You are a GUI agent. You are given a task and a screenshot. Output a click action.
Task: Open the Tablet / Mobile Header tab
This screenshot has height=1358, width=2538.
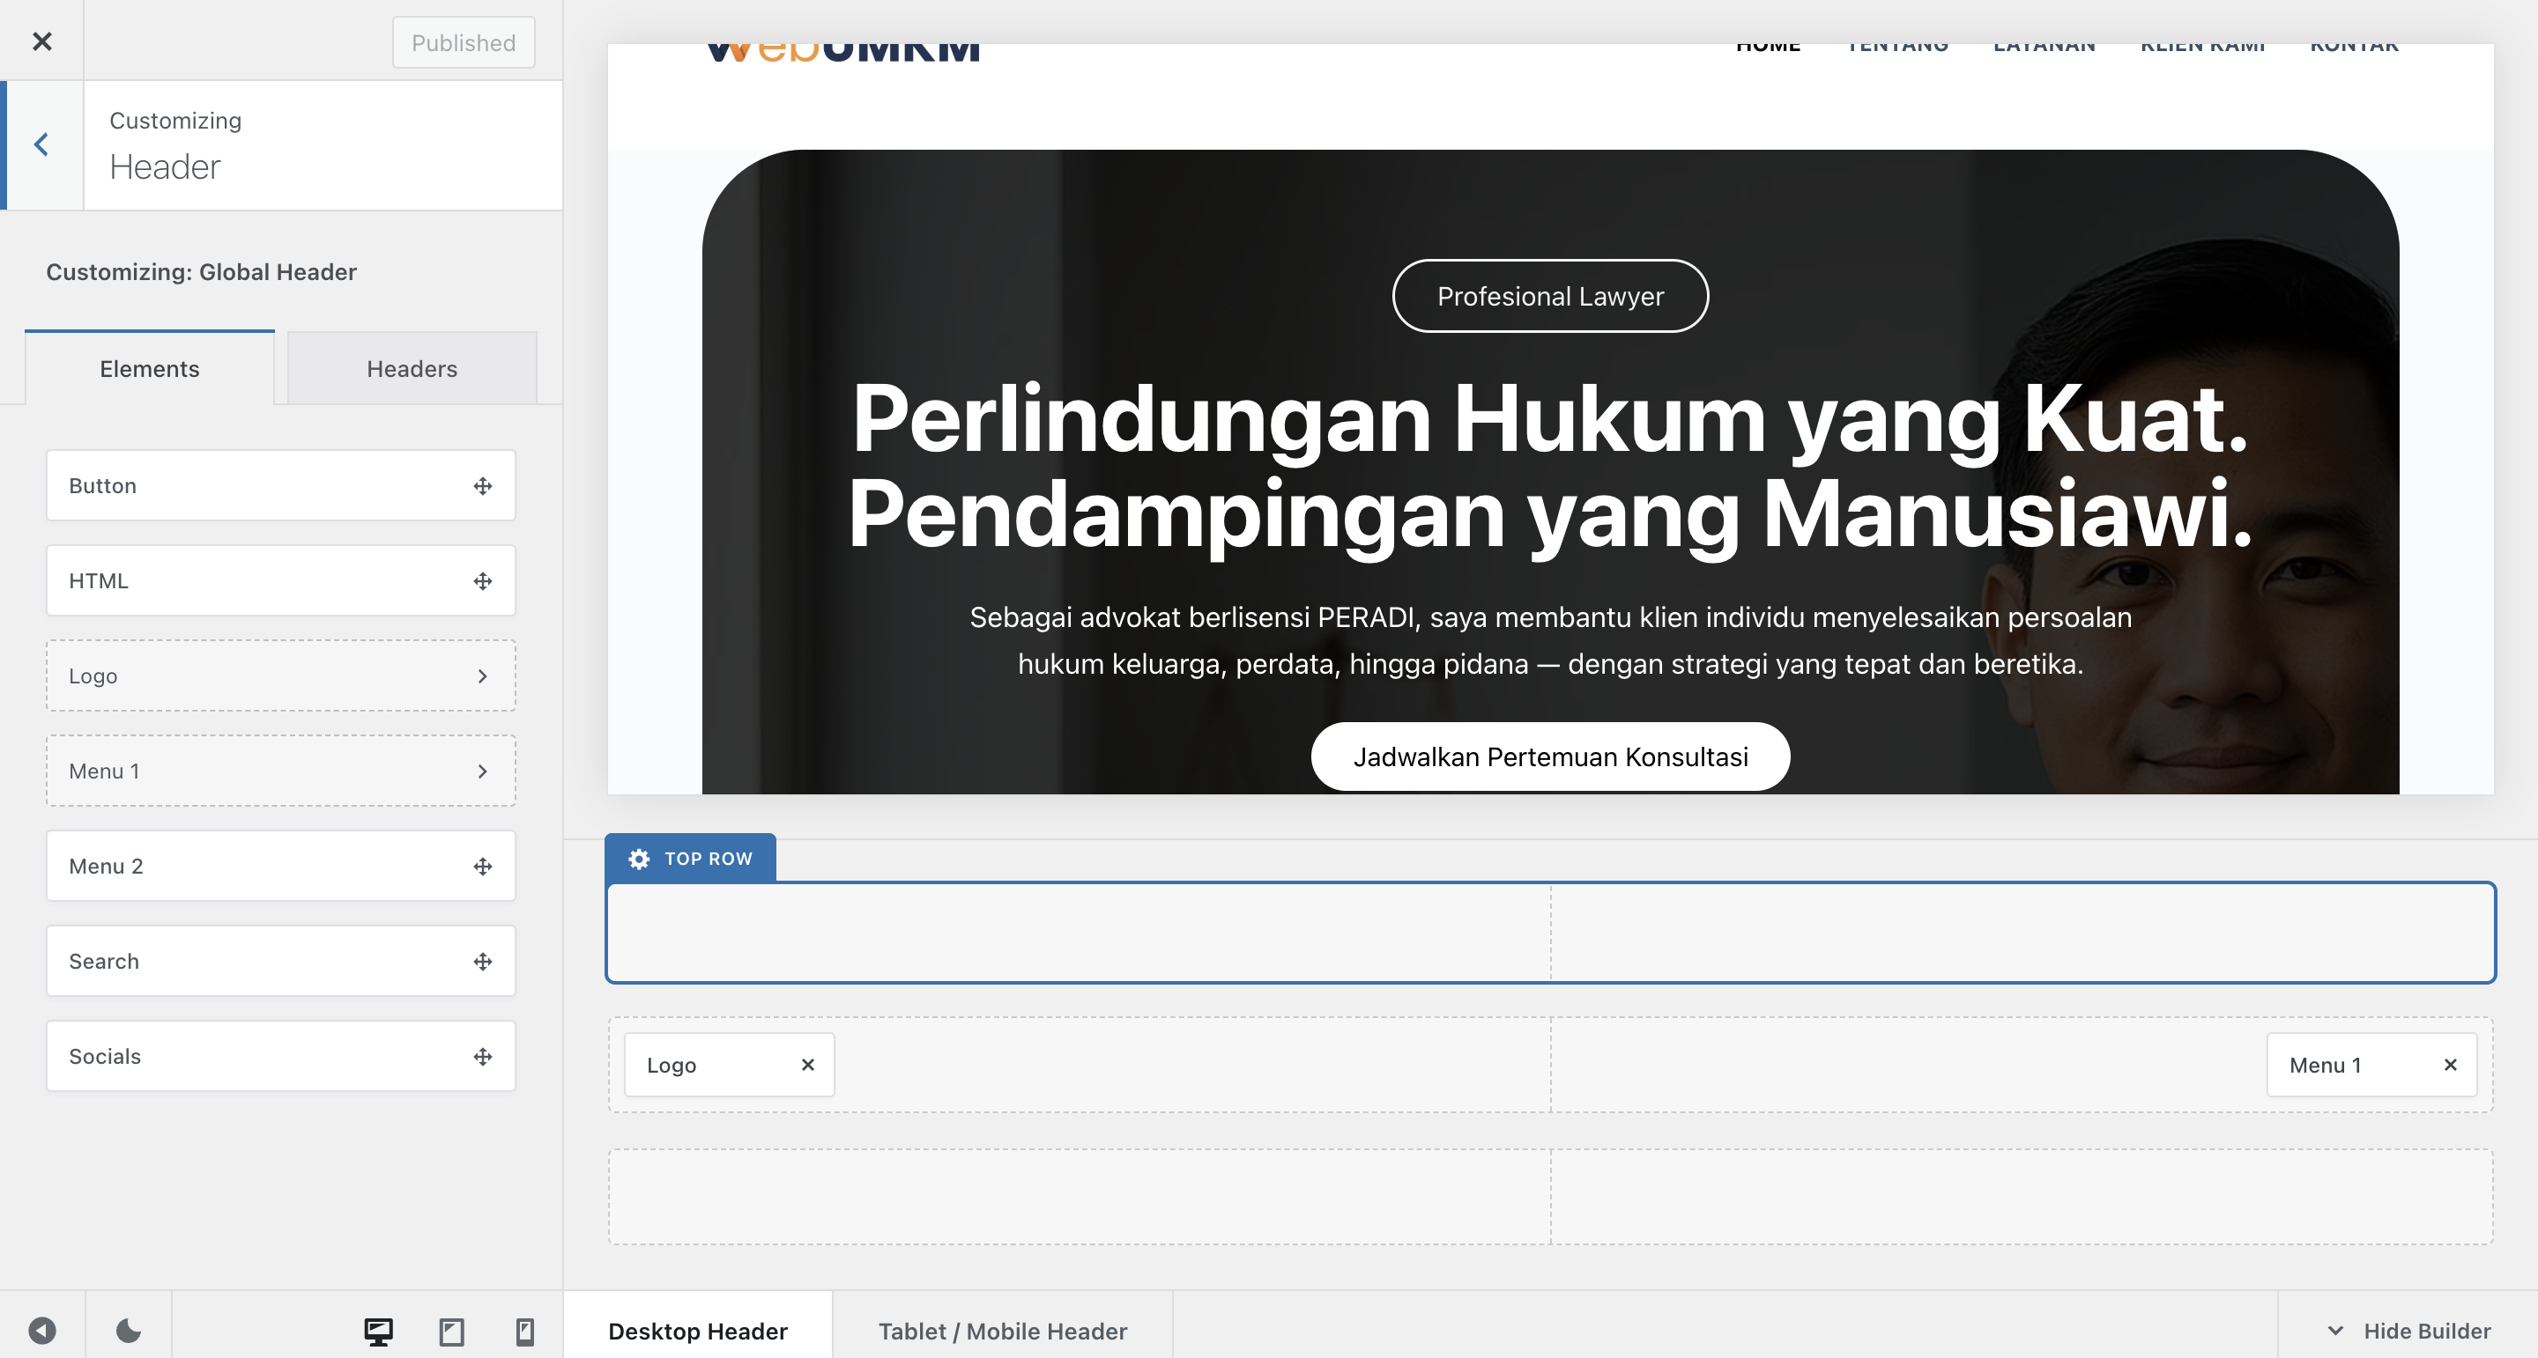coord(1002,1331)
